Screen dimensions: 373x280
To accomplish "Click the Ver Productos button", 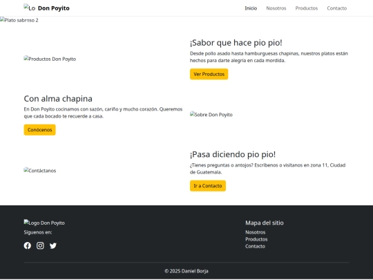I will [x=209, y=74].
